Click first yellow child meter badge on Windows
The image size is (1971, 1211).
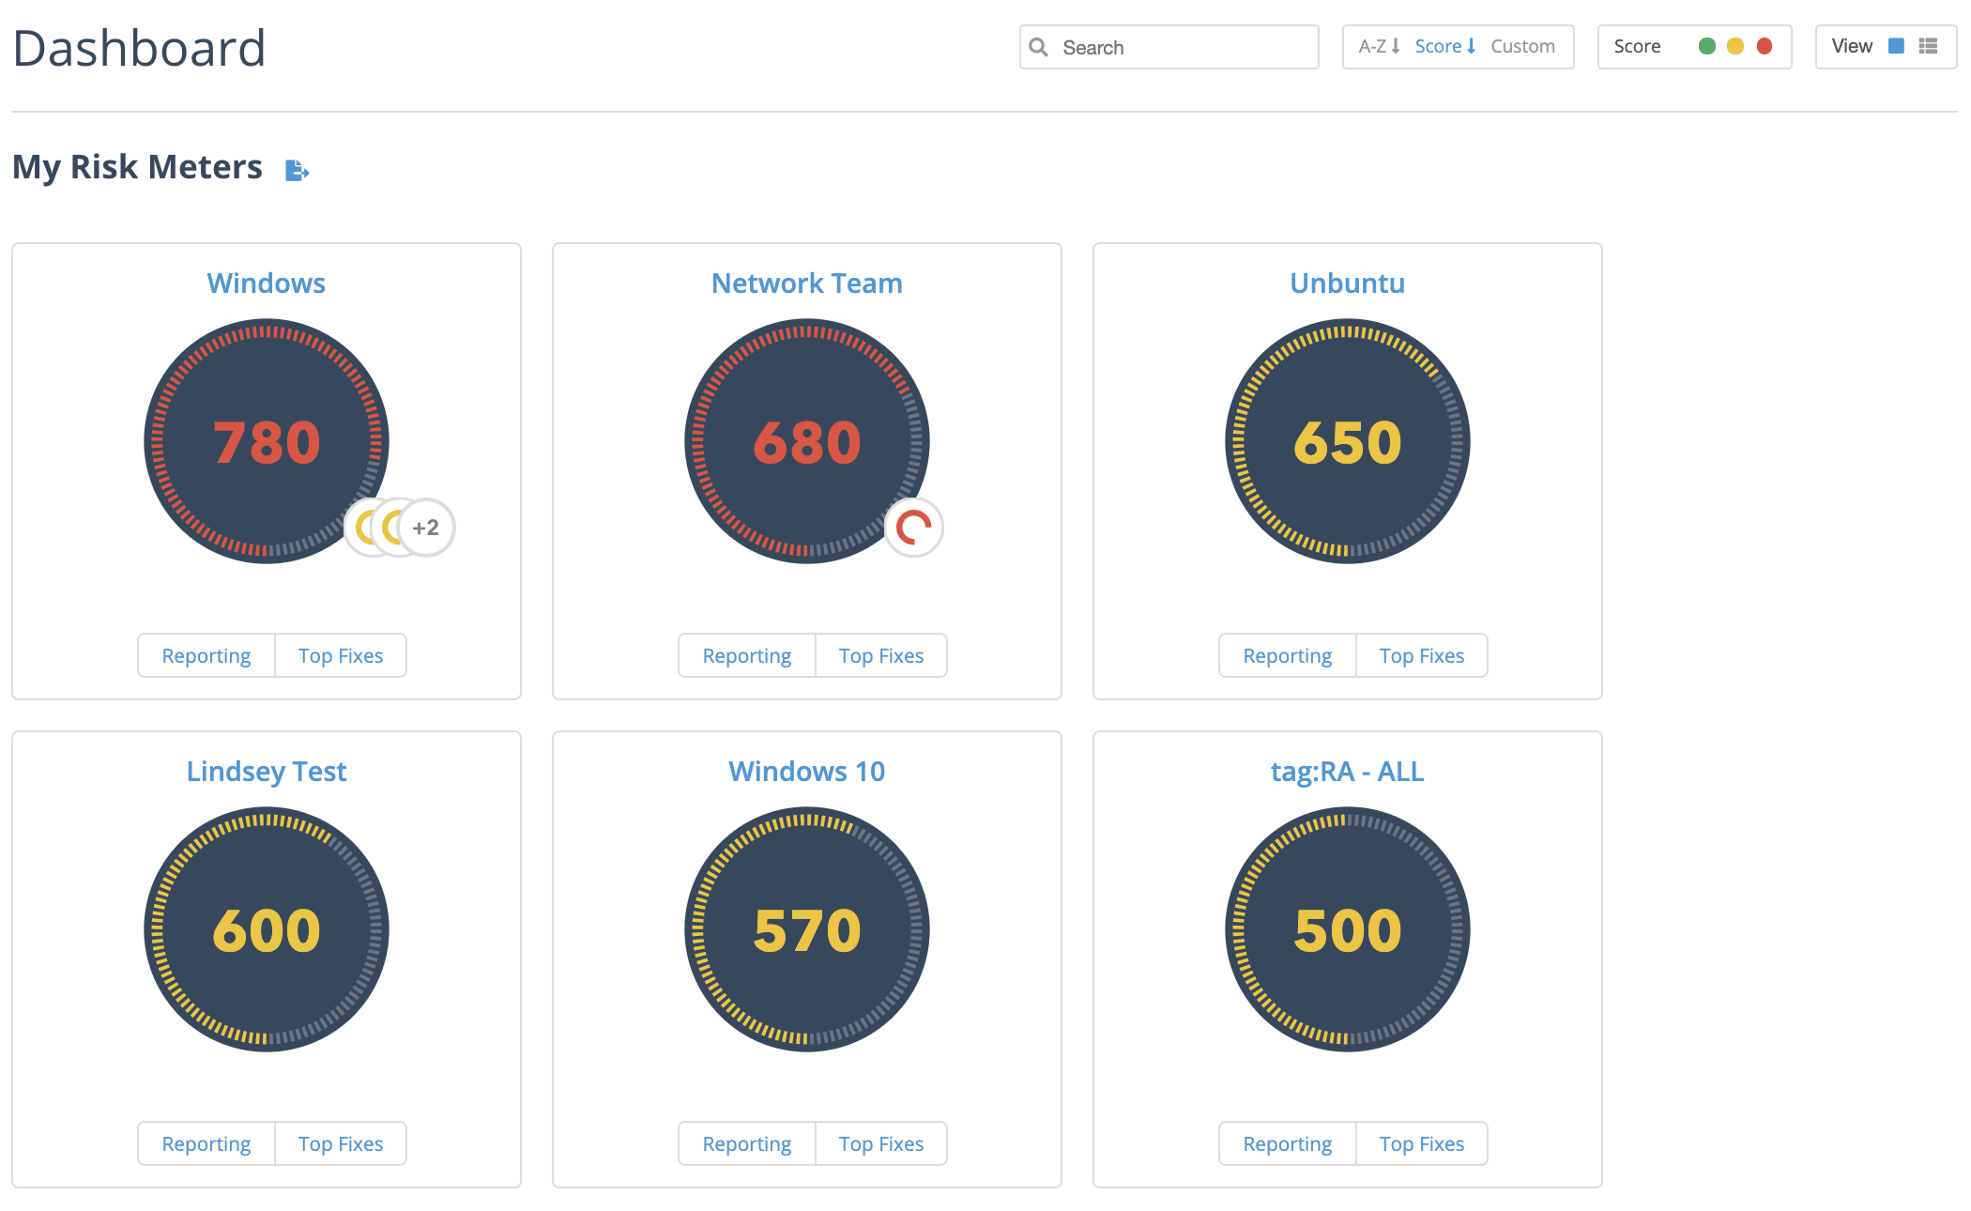point(360,528)
